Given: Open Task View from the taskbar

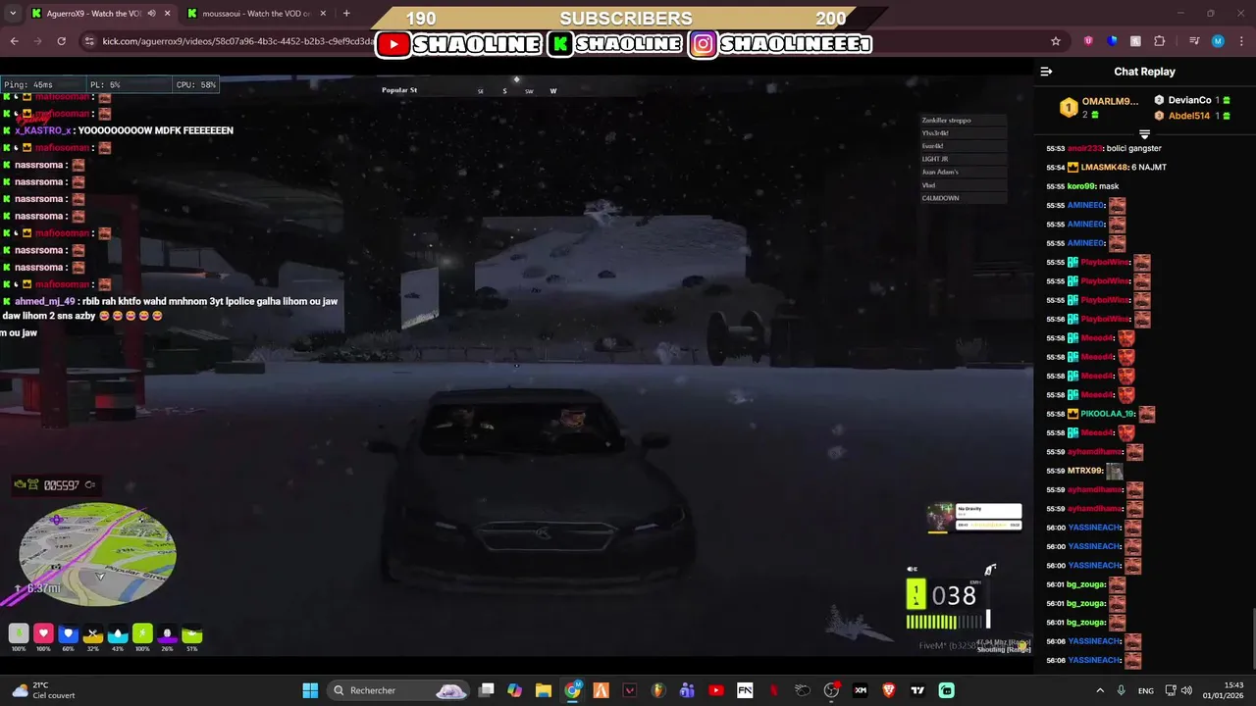Looking at the screenshot, I should pyautogui.click(x=486, y=690).
